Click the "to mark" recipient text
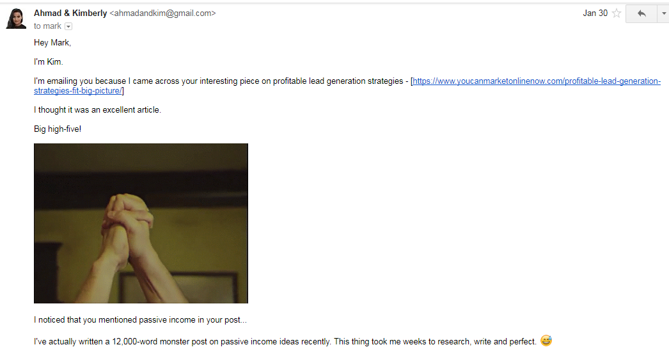The width and height of the screenshot is (669, 354). pos(47,26)
